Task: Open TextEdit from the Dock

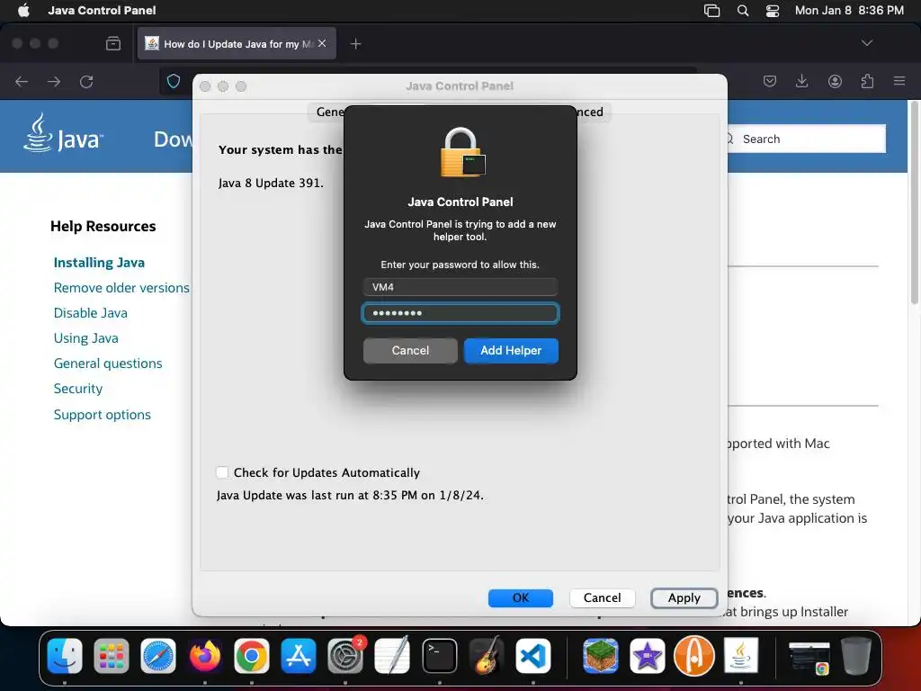Action: (x=392, y=656)
